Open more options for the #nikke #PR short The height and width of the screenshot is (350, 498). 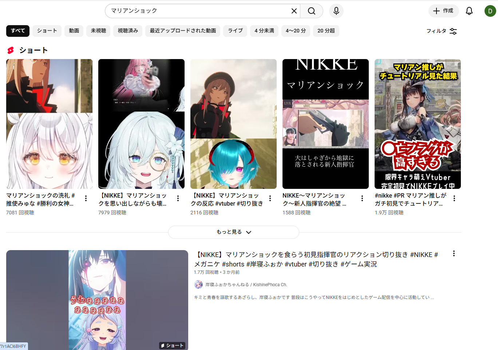coord(454,198)
